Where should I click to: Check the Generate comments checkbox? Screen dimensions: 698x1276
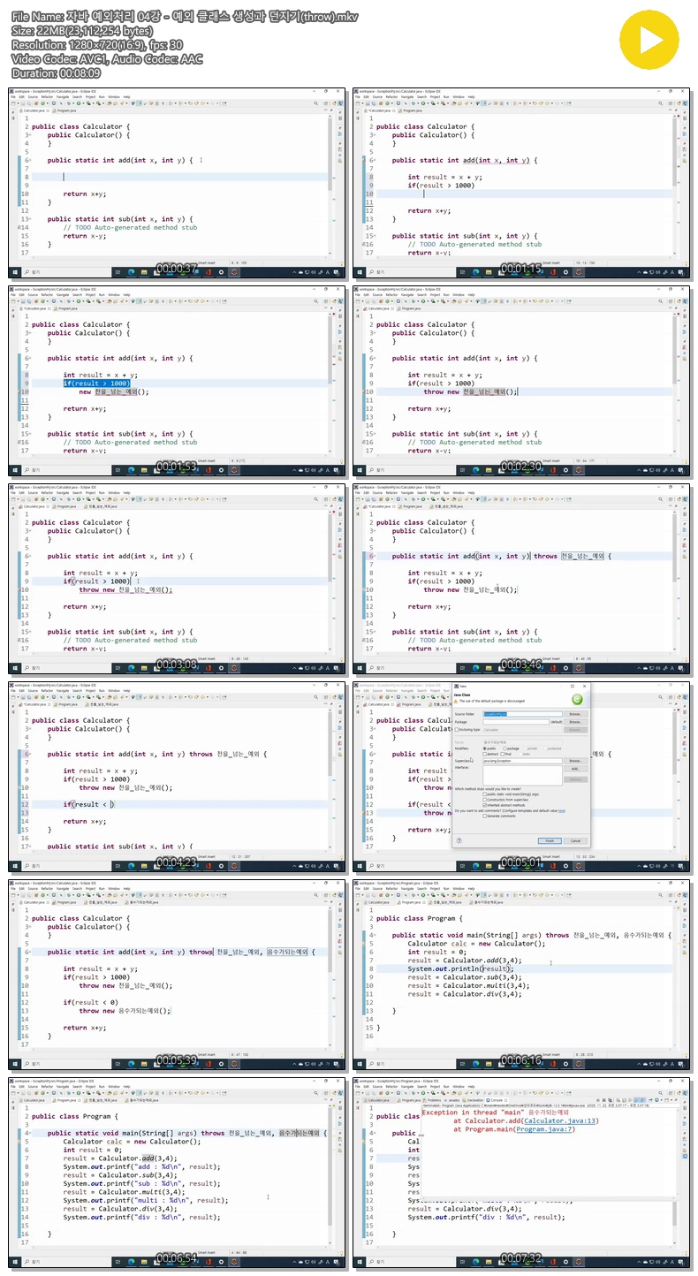click(x=485, y=816)
